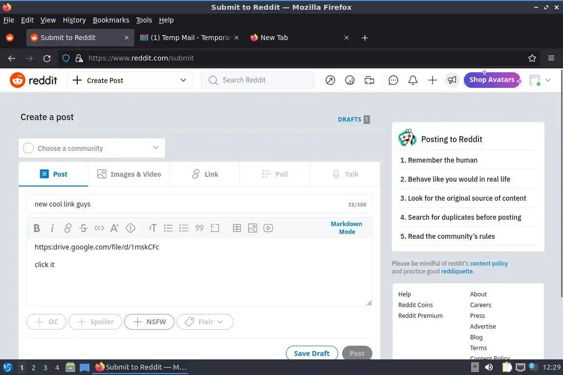
Task: Focus the Search Reddit field
Action: [x=258, y=80]
